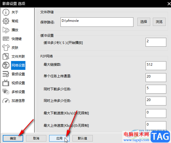The height and width of the screenshot is (143, 171).
Task: Choose the 快捷键 keyboard icon
Action: [6, 39]
